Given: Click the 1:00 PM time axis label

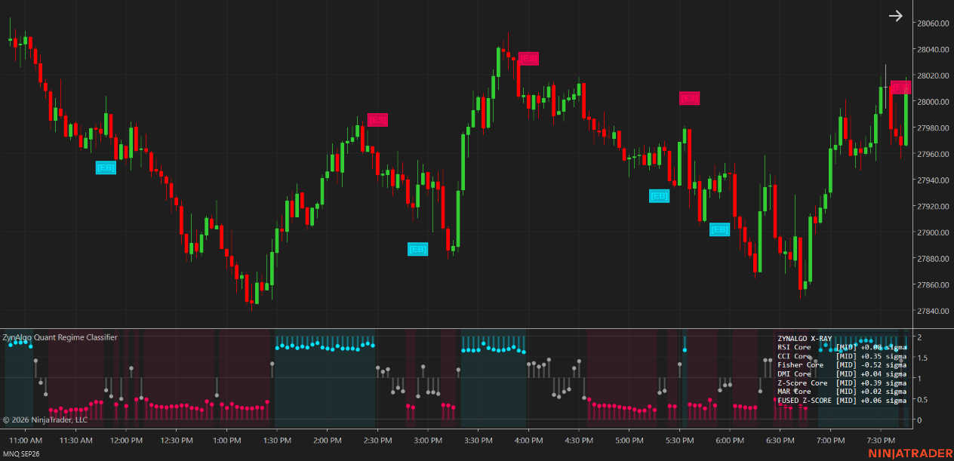Looking at the screenshot, I should point(226,440).
